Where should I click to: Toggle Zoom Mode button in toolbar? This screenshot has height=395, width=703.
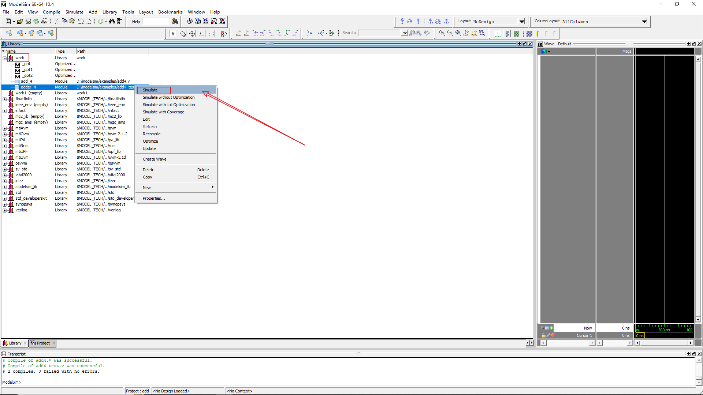[183, 34]
